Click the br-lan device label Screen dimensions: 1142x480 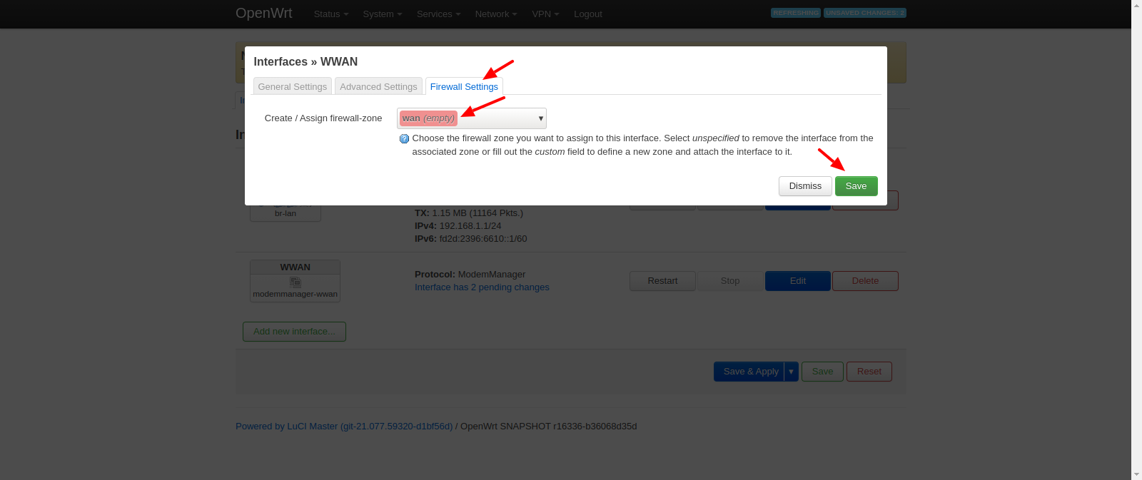coord(285,213)
